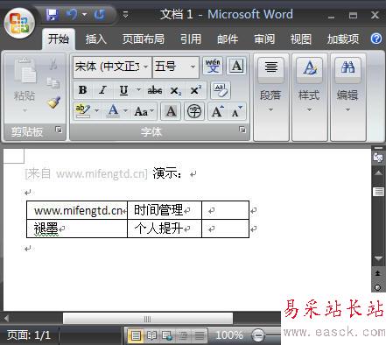
Task: Apply font color A
Action: pyautogui.click(x=113, y=111)
